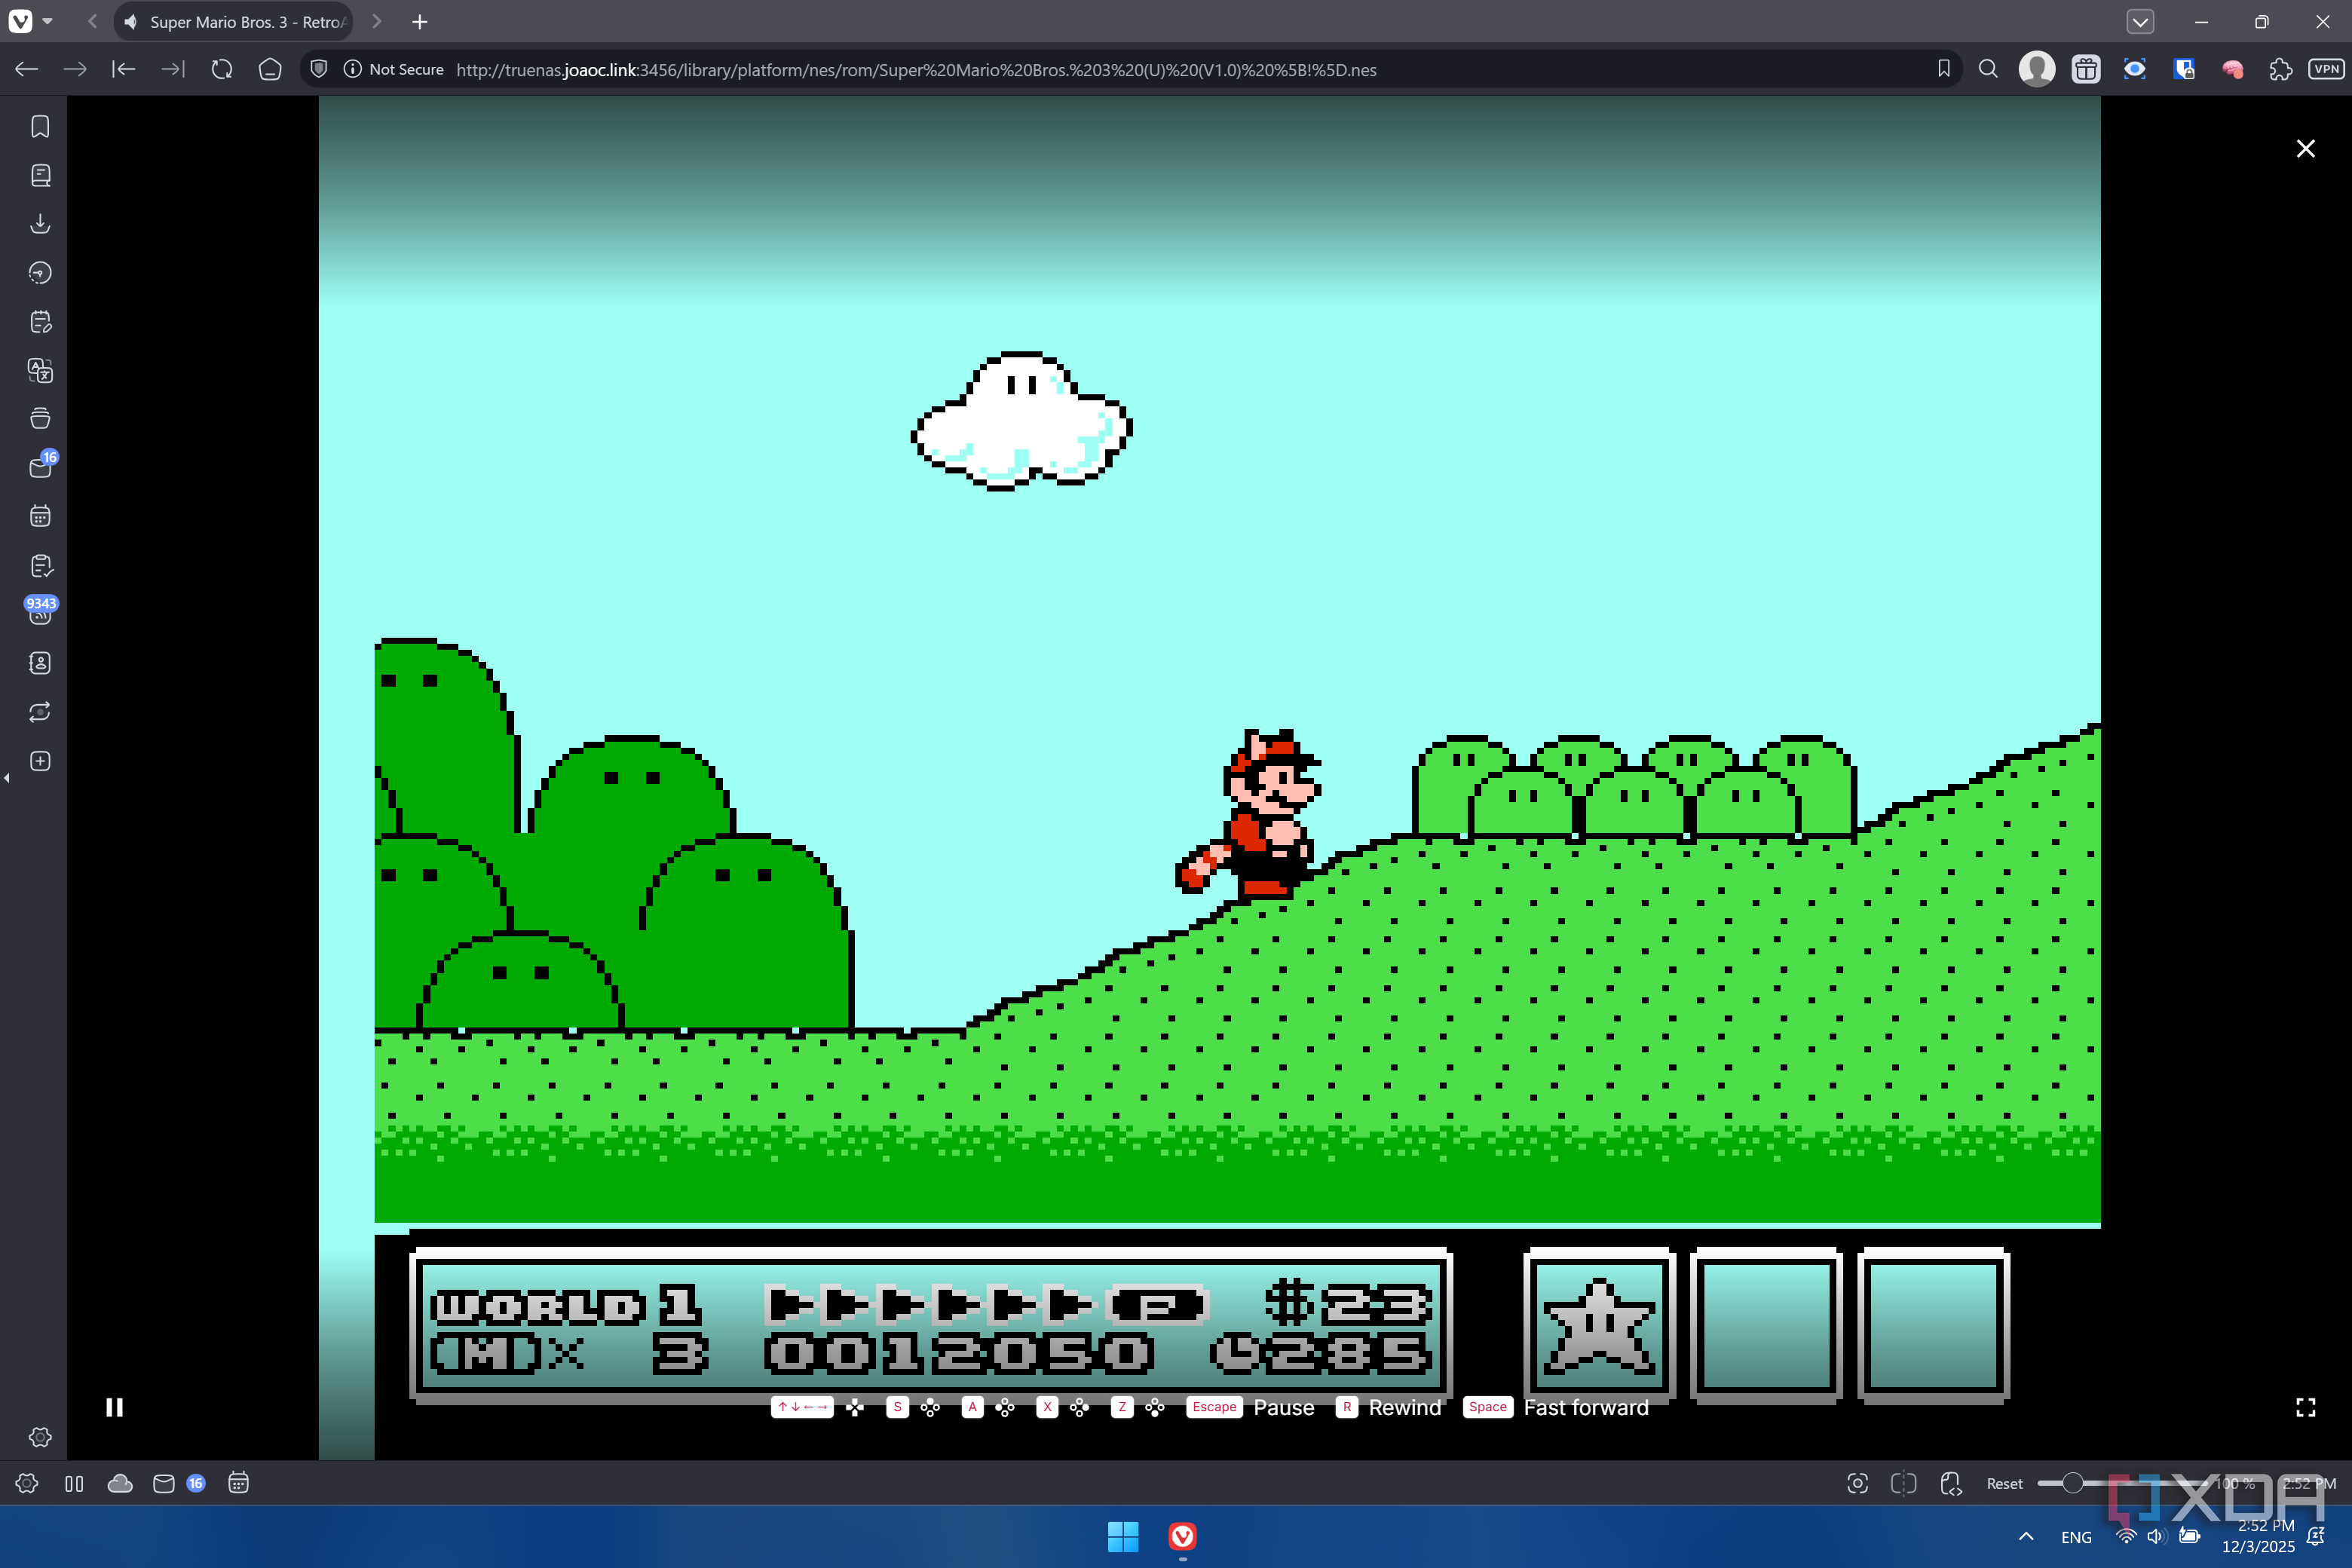The height and width of the screenshot is (1568, 2352).
Task: Open the Window/tabs panel in the sidebar
Action: [x=40, y=419]
